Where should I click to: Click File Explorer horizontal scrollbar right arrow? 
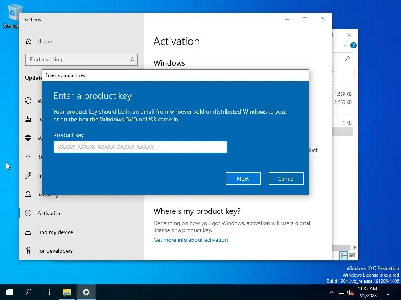[354, 248]
